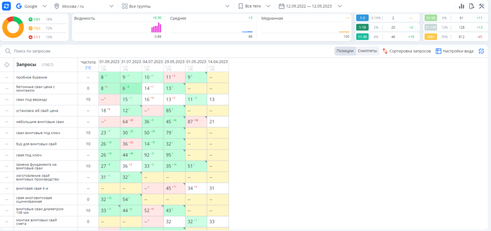Image resolution: width=491 pixels, height=231 pixels.
Task: Click the donut chart summary
Action: 13,27
